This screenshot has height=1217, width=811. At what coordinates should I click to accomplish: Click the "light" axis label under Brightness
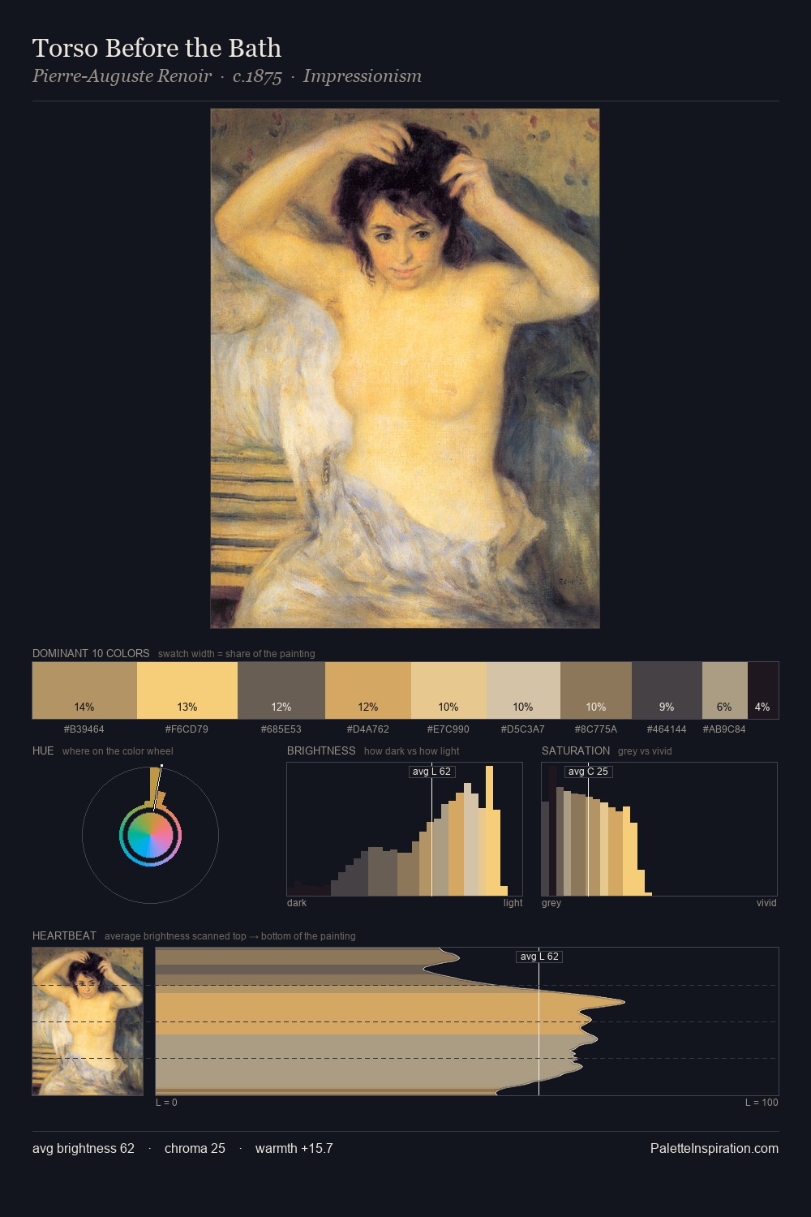point(513,902)
